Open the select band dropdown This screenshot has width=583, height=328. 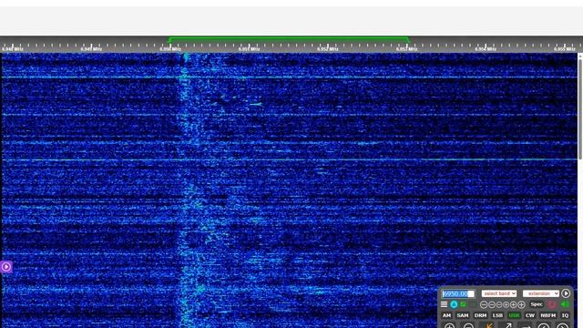click(x=499, y=293)
